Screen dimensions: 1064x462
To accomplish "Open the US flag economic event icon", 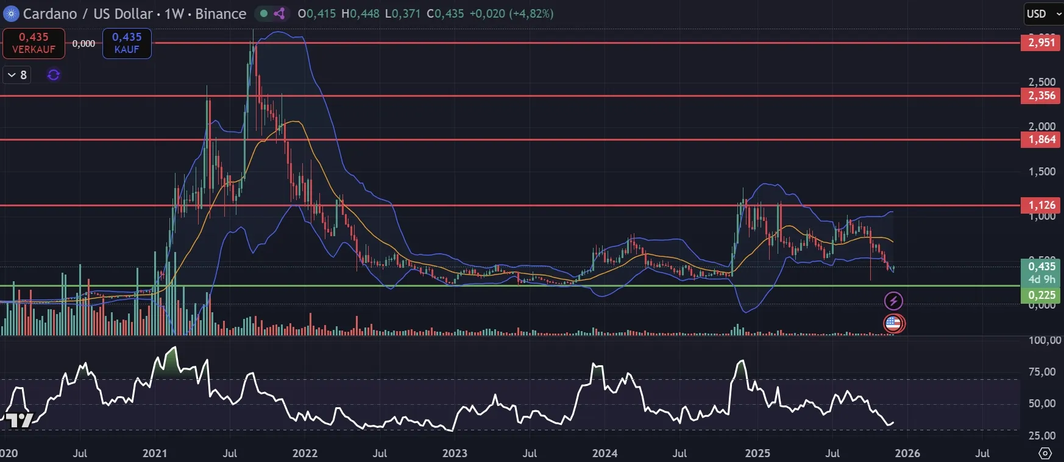I will tap(893, 323).
